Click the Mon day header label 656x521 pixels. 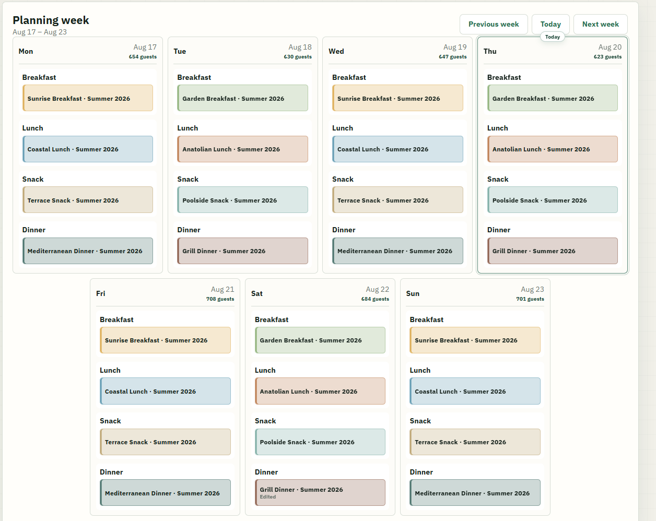pyautogui.click(x=26, y=51)
